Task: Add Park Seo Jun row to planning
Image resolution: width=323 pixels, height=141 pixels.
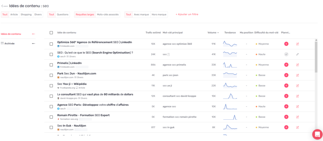Action: coord(286,75)
